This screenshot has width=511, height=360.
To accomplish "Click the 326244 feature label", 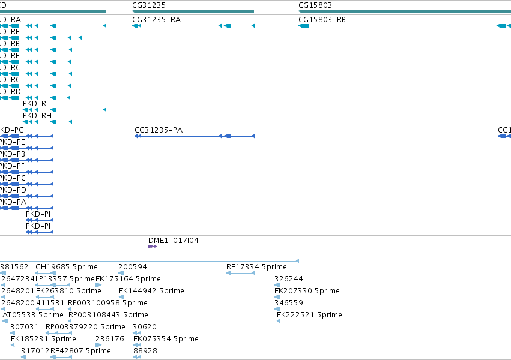I will tap(289, 279).
